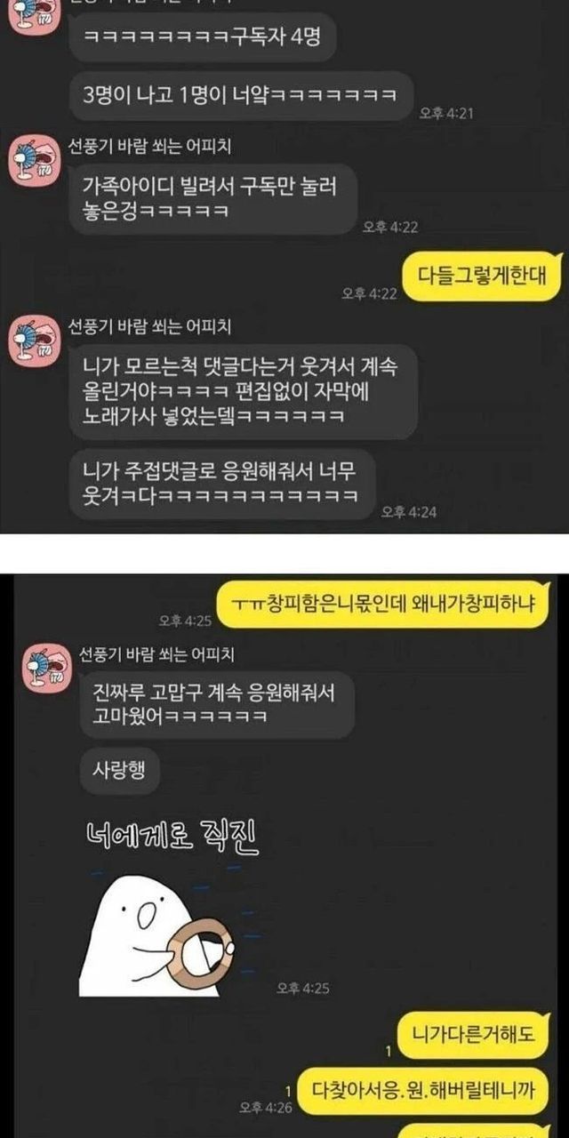The image size is (569, 1138).
Task: Click the 오후 4:24 timestamp
Action: point(408,511)
